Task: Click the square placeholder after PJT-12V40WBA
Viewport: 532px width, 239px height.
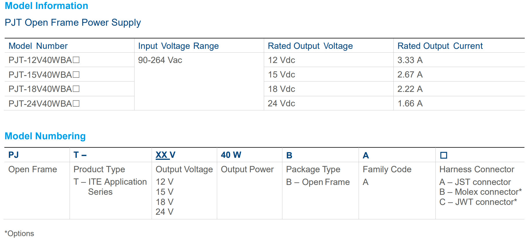Action: (76, 60)
